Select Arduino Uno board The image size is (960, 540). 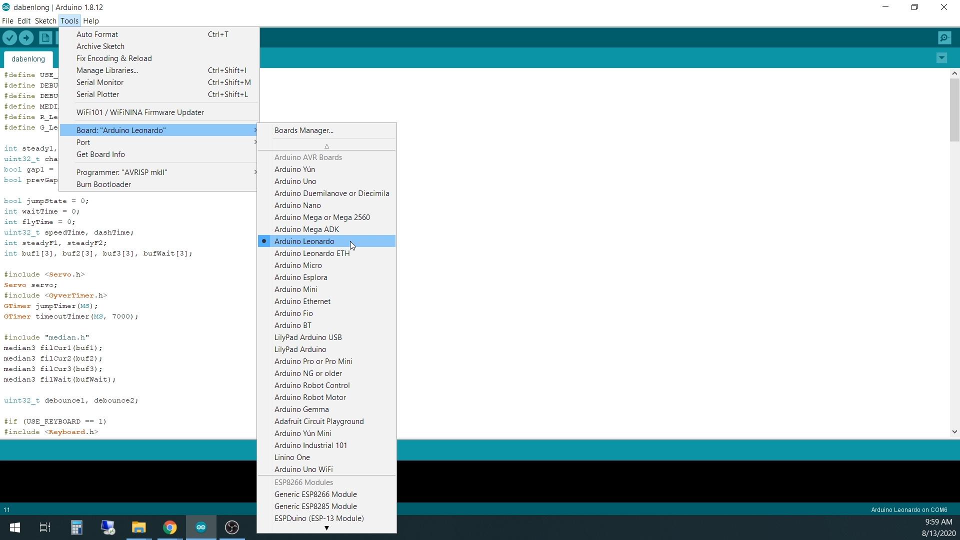click(x=295, y=181)
